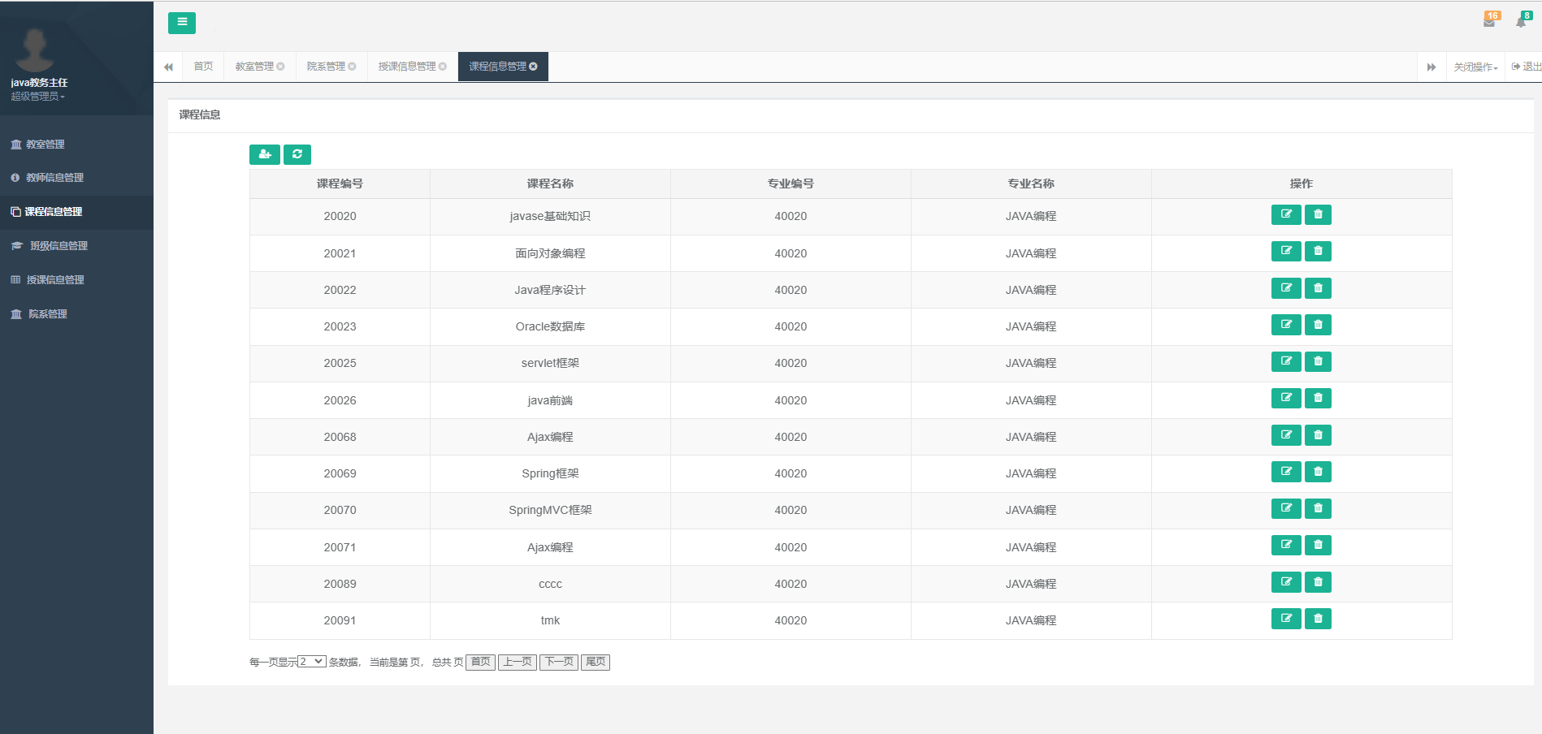Close the 教室管理 tab
The width and height of the screenshot is (1542, 734).
[280, 67]
